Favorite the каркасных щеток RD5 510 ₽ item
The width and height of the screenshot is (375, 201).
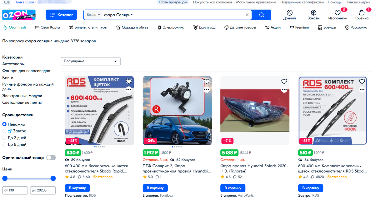click(x=362, y=81)
